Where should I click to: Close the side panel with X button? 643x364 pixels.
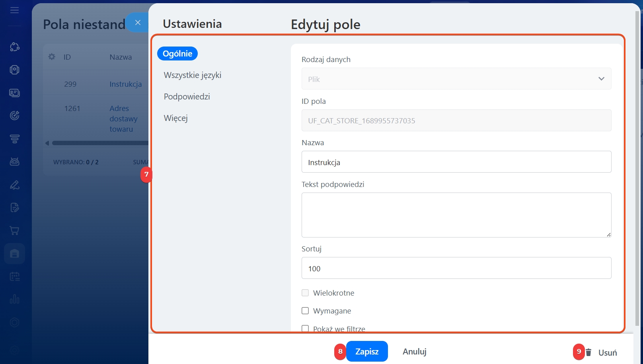point(138,23)
